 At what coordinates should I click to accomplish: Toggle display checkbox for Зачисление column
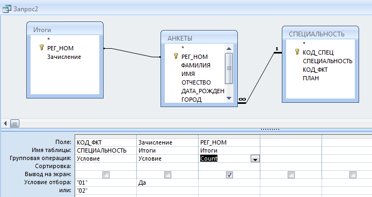click(167, 175)
